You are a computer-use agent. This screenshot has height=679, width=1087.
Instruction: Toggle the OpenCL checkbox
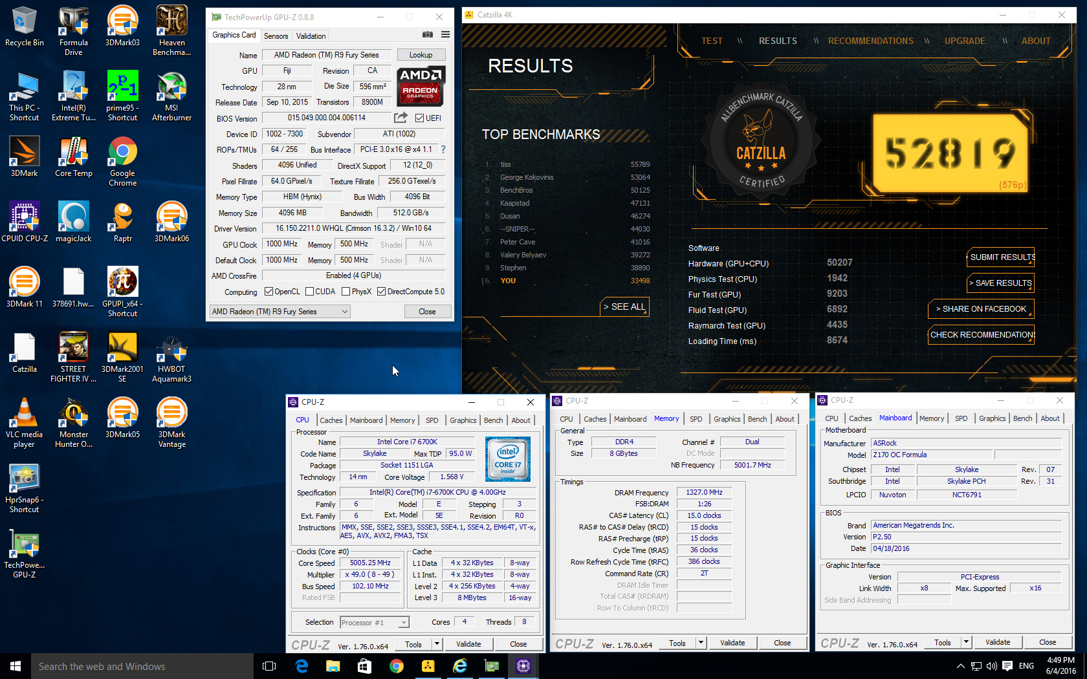269,292
